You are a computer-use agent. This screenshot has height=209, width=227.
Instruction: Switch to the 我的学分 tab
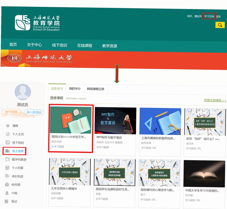(75, 89)
